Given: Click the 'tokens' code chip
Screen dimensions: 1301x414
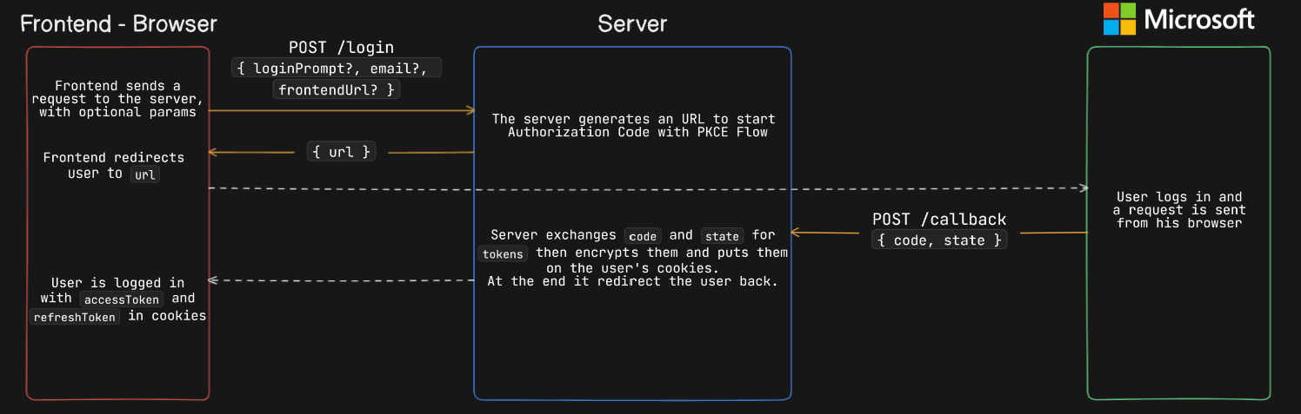Looking at the screenshot, I should click(x=504, y=253).
